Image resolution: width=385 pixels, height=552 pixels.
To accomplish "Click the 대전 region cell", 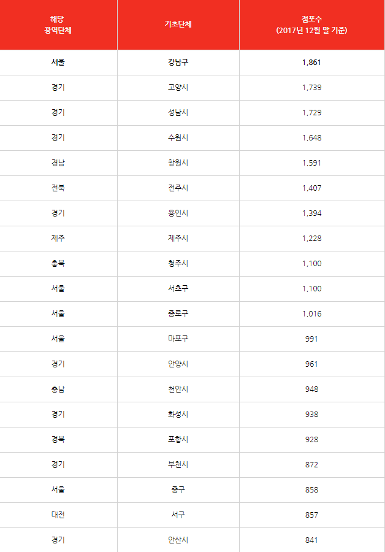I will [58, 515].
